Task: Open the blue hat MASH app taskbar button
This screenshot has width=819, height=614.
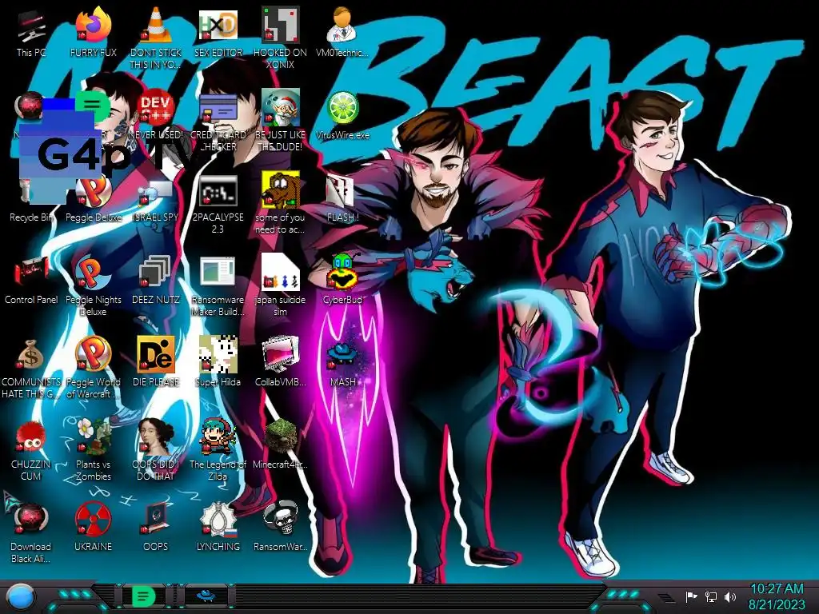Action: pyautogui.click(x=206, y=596)
